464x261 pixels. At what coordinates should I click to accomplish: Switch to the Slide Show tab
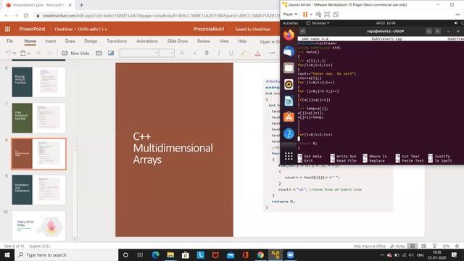pyautogui.click(x=178, y=41)
